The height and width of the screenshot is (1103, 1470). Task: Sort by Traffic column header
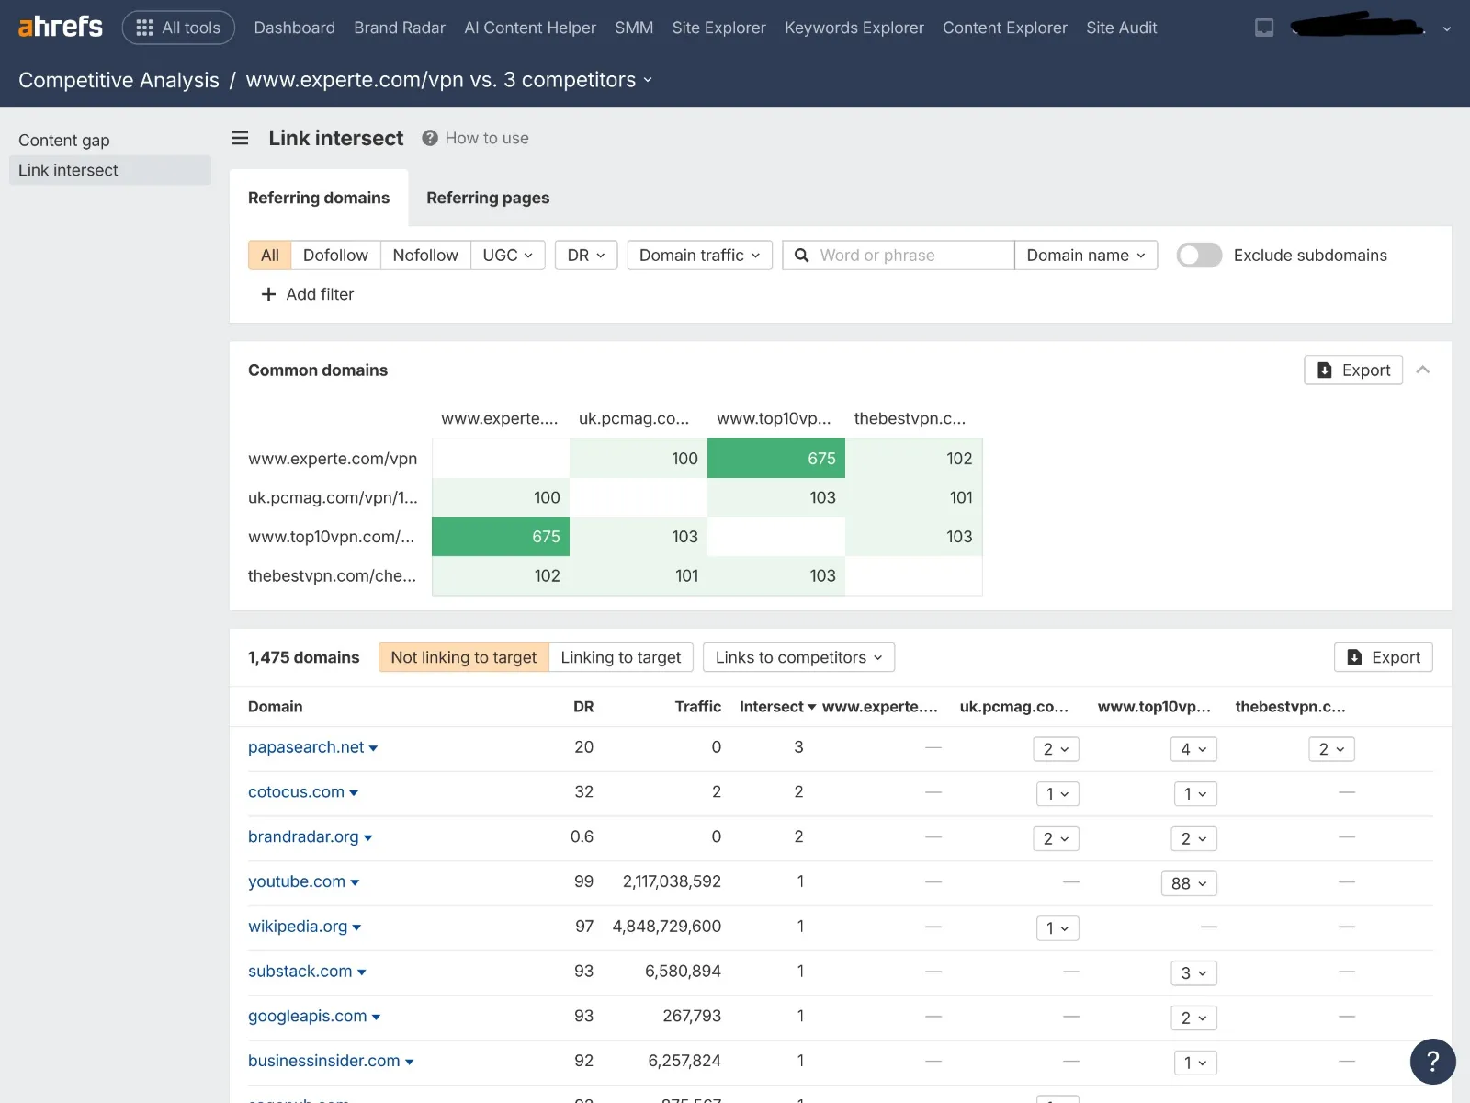(x=698, y=707)
